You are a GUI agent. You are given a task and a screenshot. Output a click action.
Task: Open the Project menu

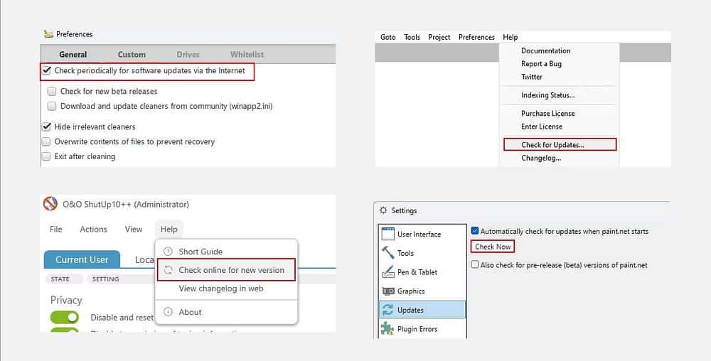click(439, 37)
